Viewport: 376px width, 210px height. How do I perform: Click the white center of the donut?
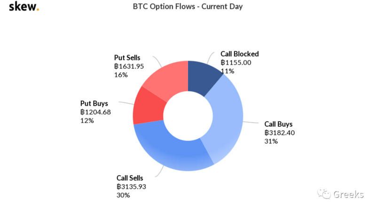click(188, 115)
